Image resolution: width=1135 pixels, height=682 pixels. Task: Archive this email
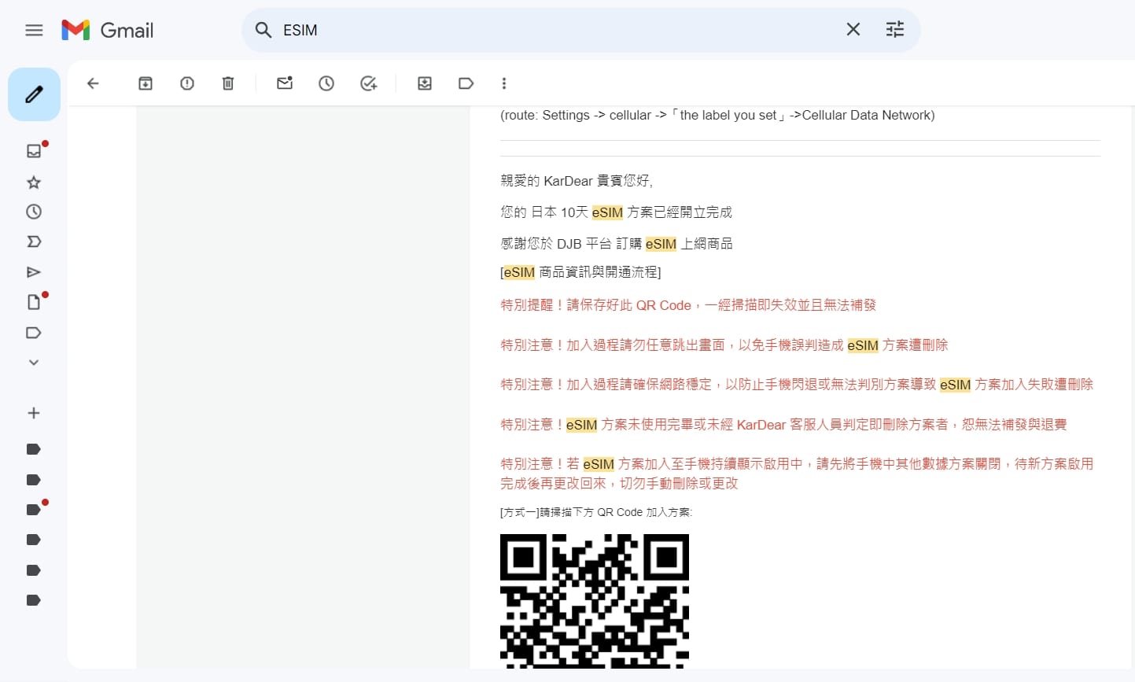(146, 83)
